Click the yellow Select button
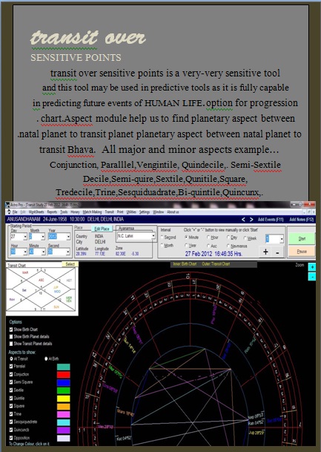The width and height of the screenshot is (321, 452). 70,264
